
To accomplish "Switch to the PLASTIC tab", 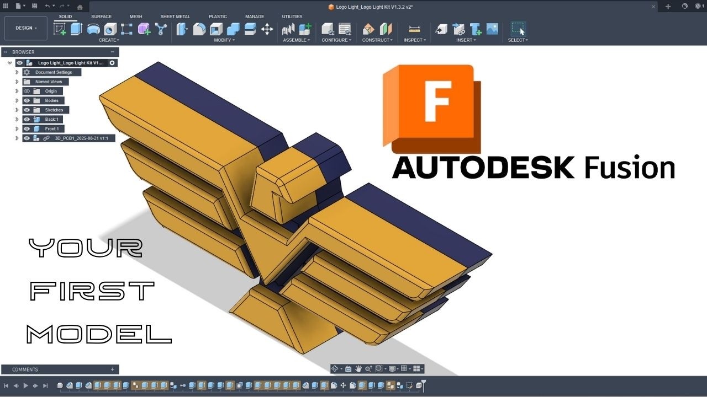I will tap(218, 17).
